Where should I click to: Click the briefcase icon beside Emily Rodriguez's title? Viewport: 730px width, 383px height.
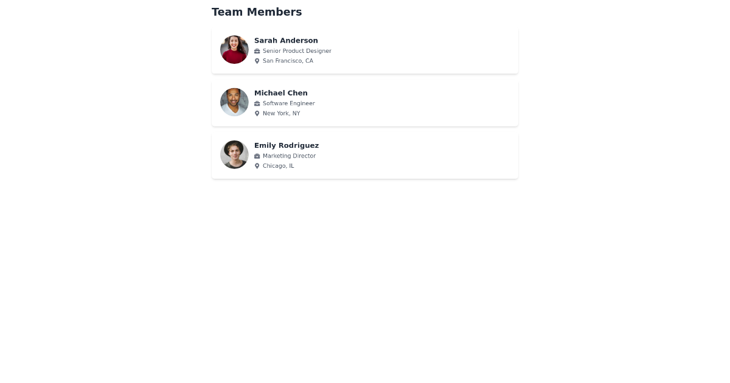(257, 156)
